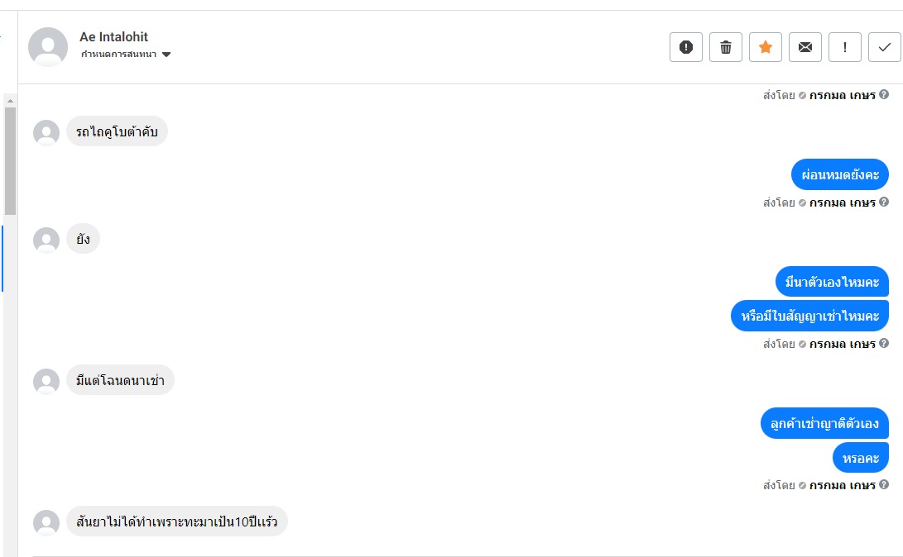The width and height of the screenshot is (903, 557).
Task: Click the exclamation mark priority icon
Action: click(845, 47)
